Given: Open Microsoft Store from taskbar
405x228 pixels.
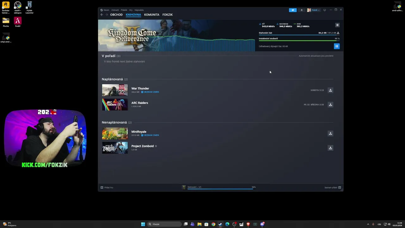Looking at the screenshot, I should click(x=206, y=224).
